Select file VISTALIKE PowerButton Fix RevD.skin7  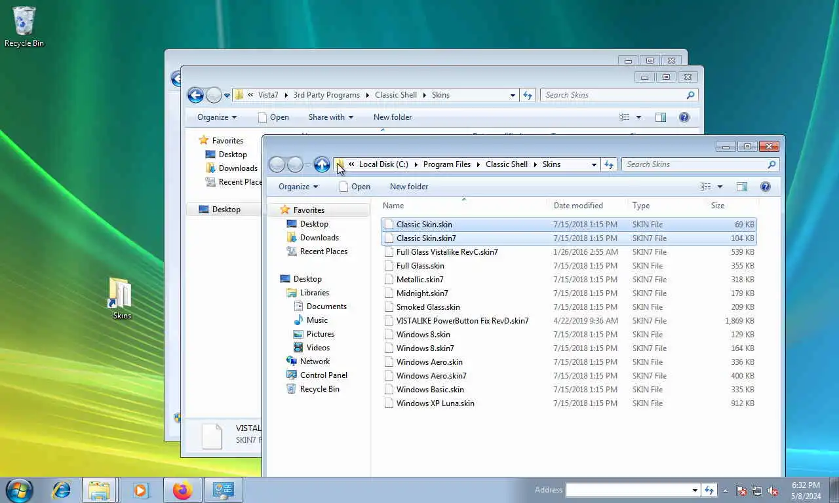pyautogui.click(x=568, y=321)
